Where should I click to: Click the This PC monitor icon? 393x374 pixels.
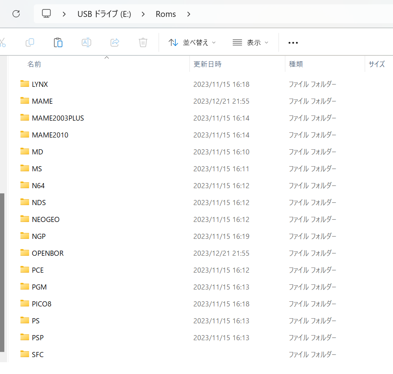tap(46, 14)
